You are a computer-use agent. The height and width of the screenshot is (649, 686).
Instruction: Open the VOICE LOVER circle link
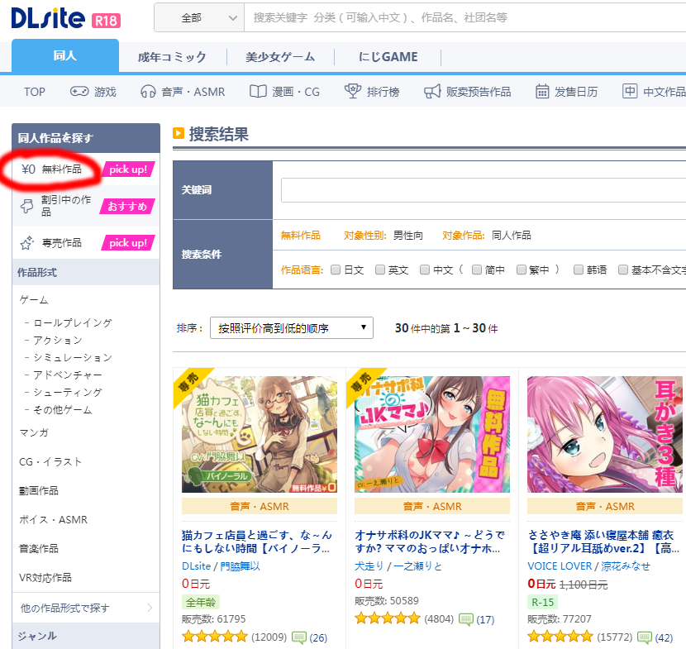(560, 565)
